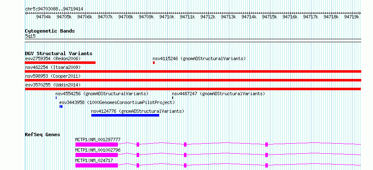
Task: Click the red bar under nsv462254
Action: coord(193,71)
